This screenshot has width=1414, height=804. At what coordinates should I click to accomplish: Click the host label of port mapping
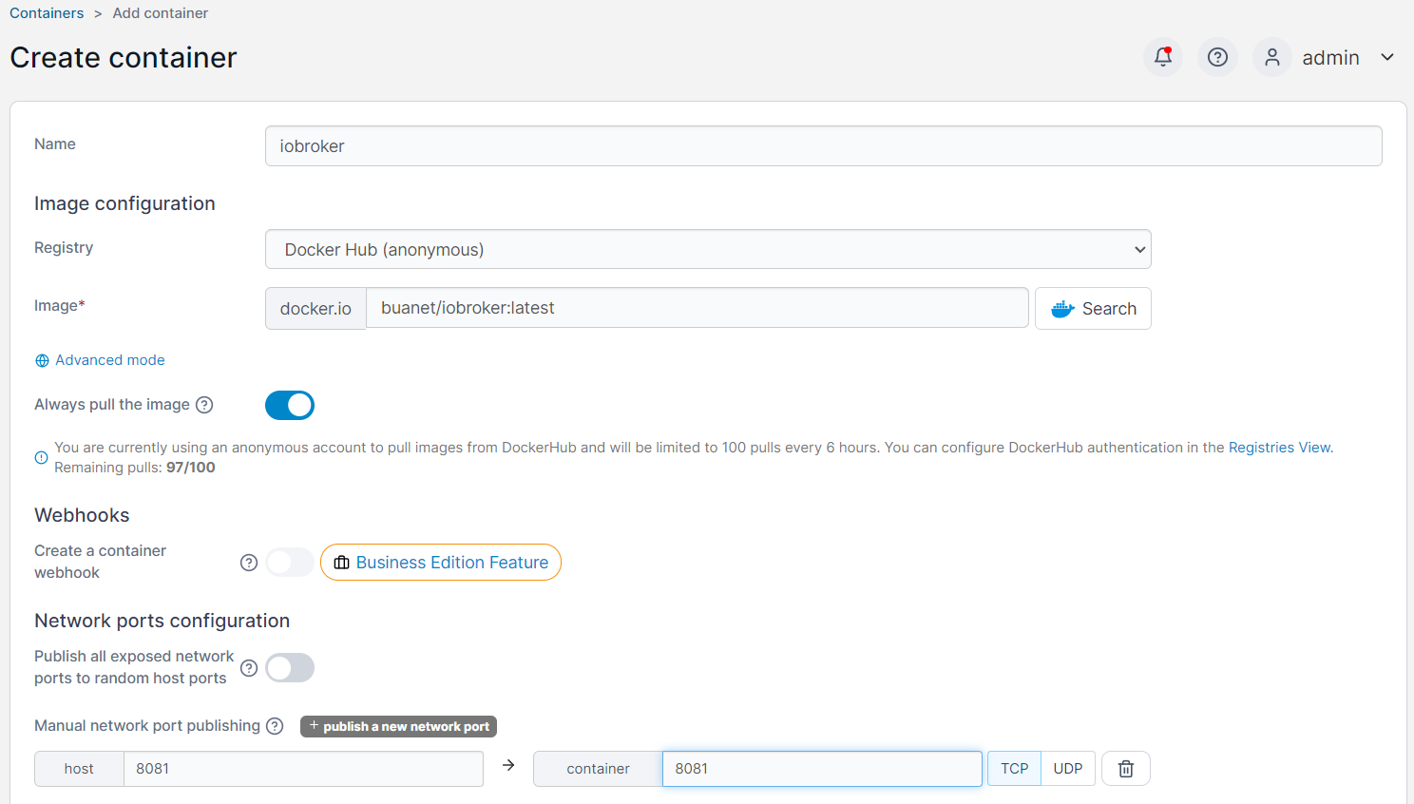(x=79, y=769)
